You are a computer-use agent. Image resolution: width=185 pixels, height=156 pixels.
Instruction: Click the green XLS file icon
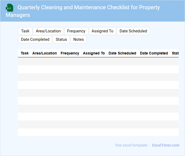[9, 8]
